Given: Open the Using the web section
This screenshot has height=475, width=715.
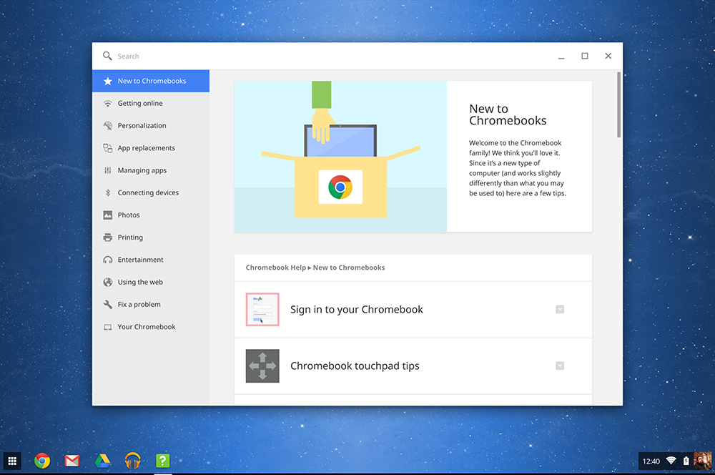Looking at the screenshot, I should click(x=151, y=282).
